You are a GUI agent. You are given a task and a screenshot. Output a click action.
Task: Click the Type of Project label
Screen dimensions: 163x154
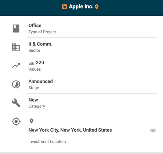(x=42, y=32)
